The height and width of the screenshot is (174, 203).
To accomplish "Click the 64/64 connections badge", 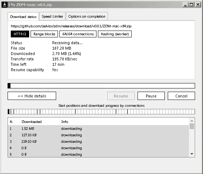I will [78, 34].
